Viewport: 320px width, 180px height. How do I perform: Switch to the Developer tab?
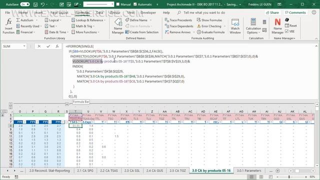coord(148,12)
